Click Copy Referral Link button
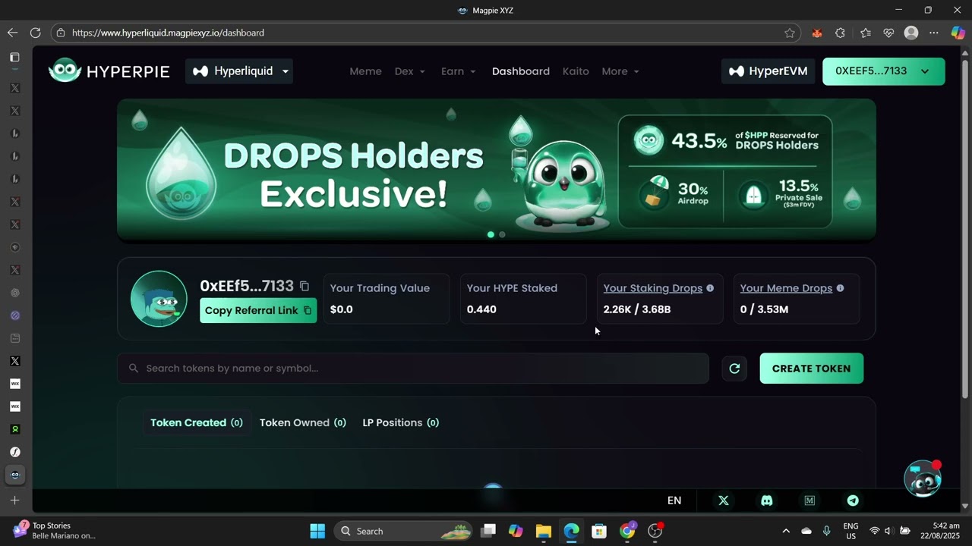The width and height of the screenshot is (972, 546). pos(258,310)
